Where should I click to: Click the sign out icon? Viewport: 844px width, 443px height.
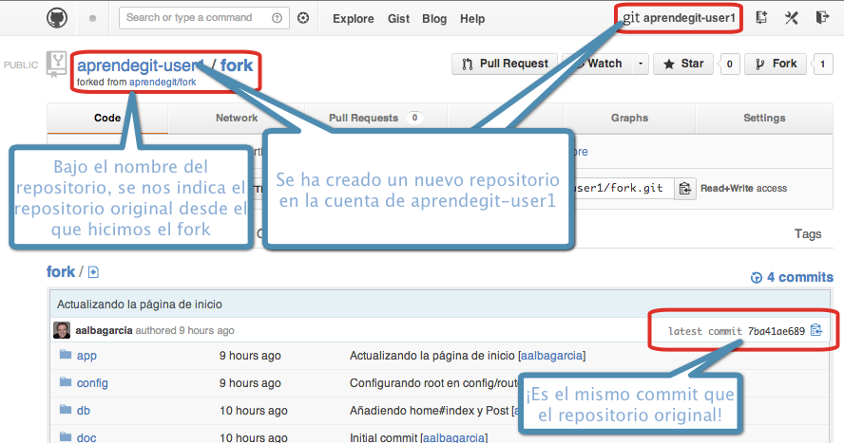pyautogui.click(x=822, y=18)
